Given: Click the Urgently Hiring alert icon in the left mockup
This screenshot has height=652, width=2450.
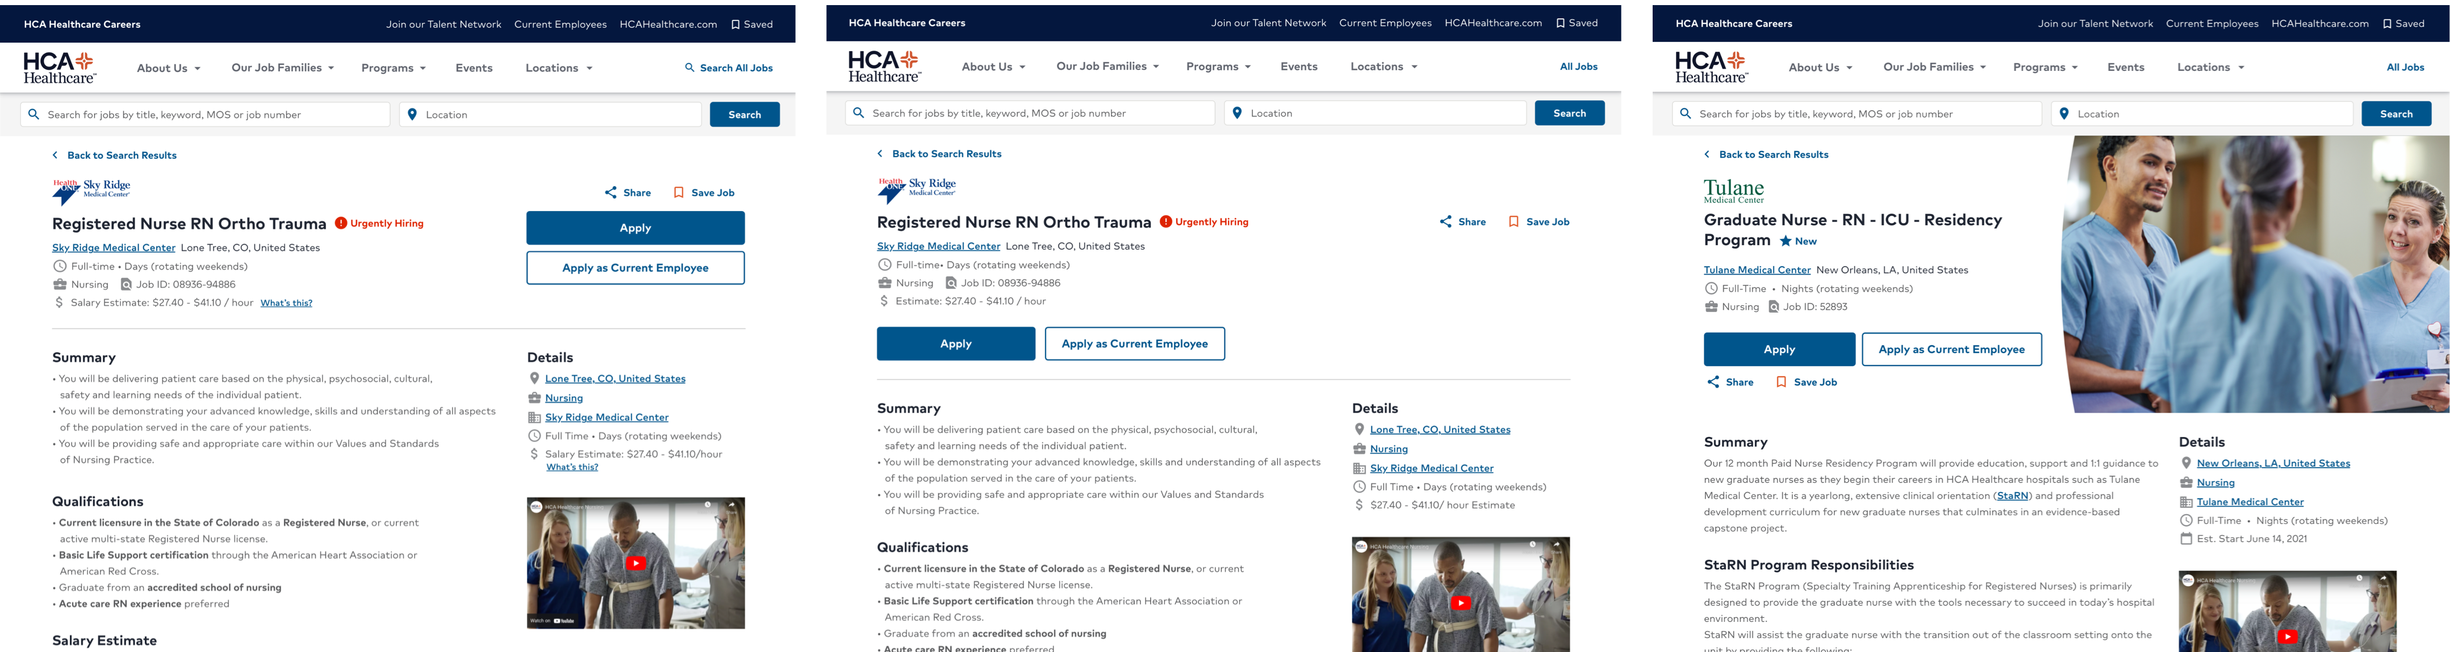Looking at the screenshot, I should tap(341, 224).
